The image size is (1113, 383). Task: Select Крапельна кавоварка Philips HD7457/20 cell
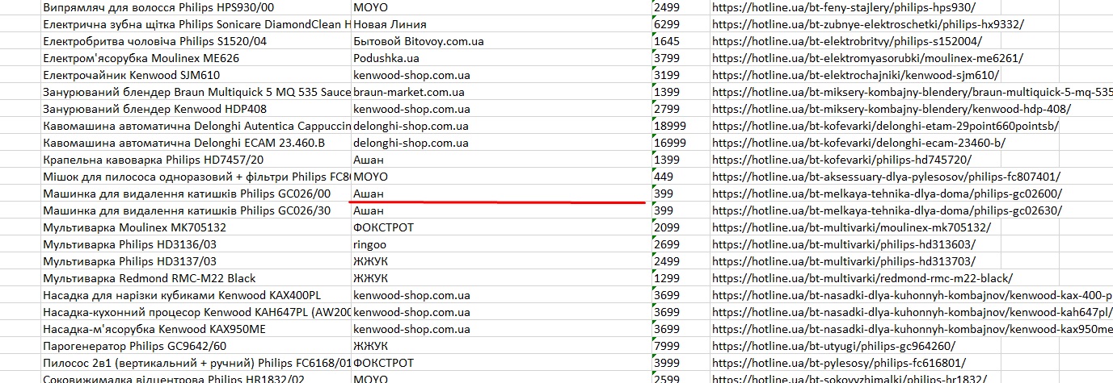(196, 160)
